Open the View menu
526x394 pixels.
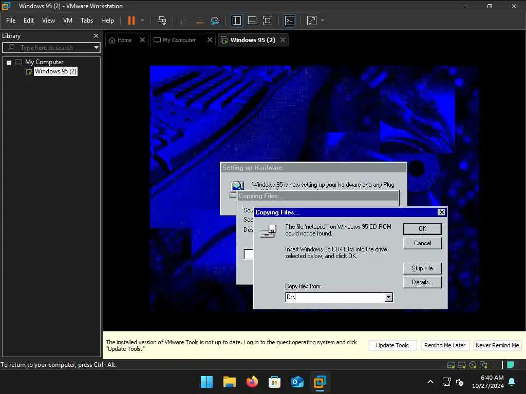coord(48,21)
